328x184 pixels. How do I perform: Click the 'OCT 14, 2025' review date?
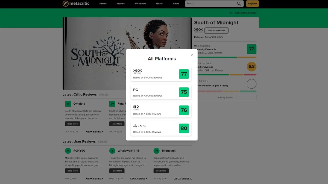click(71, 132)
